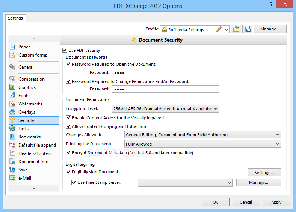This screenshot has width=296, height=212.
Task: Click the Overlays layers icon
Action: pyautogui.click(x=12, y=112)
